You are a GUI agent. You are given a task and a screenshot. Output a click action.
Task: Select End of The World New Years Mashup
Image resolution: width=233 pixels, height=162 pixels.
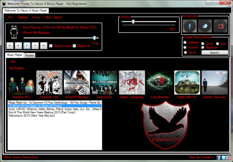pyautogui.click(x=55, y=112)
